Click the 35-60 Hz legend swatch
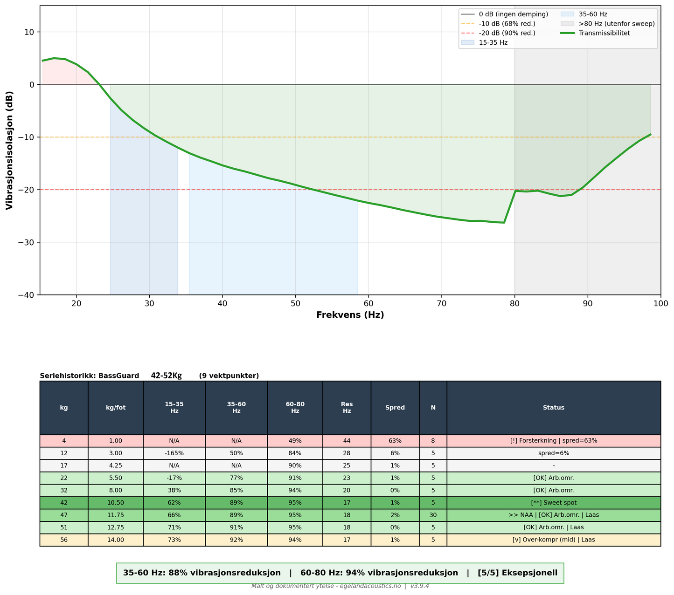Viewport: 674px width, 595px height. pyautogui.click(x=568, y=14)
